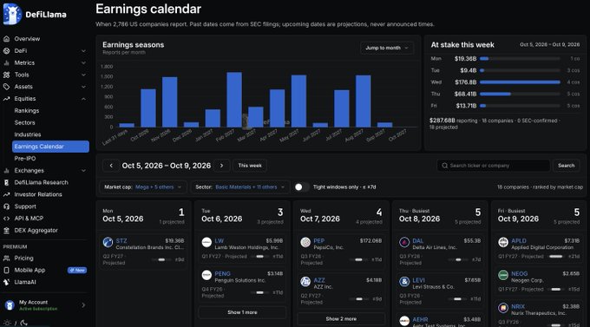The height and width of the screenshot is (327, 590).
Task: Click the Tools sidebar icon
Action: (6, 75)
